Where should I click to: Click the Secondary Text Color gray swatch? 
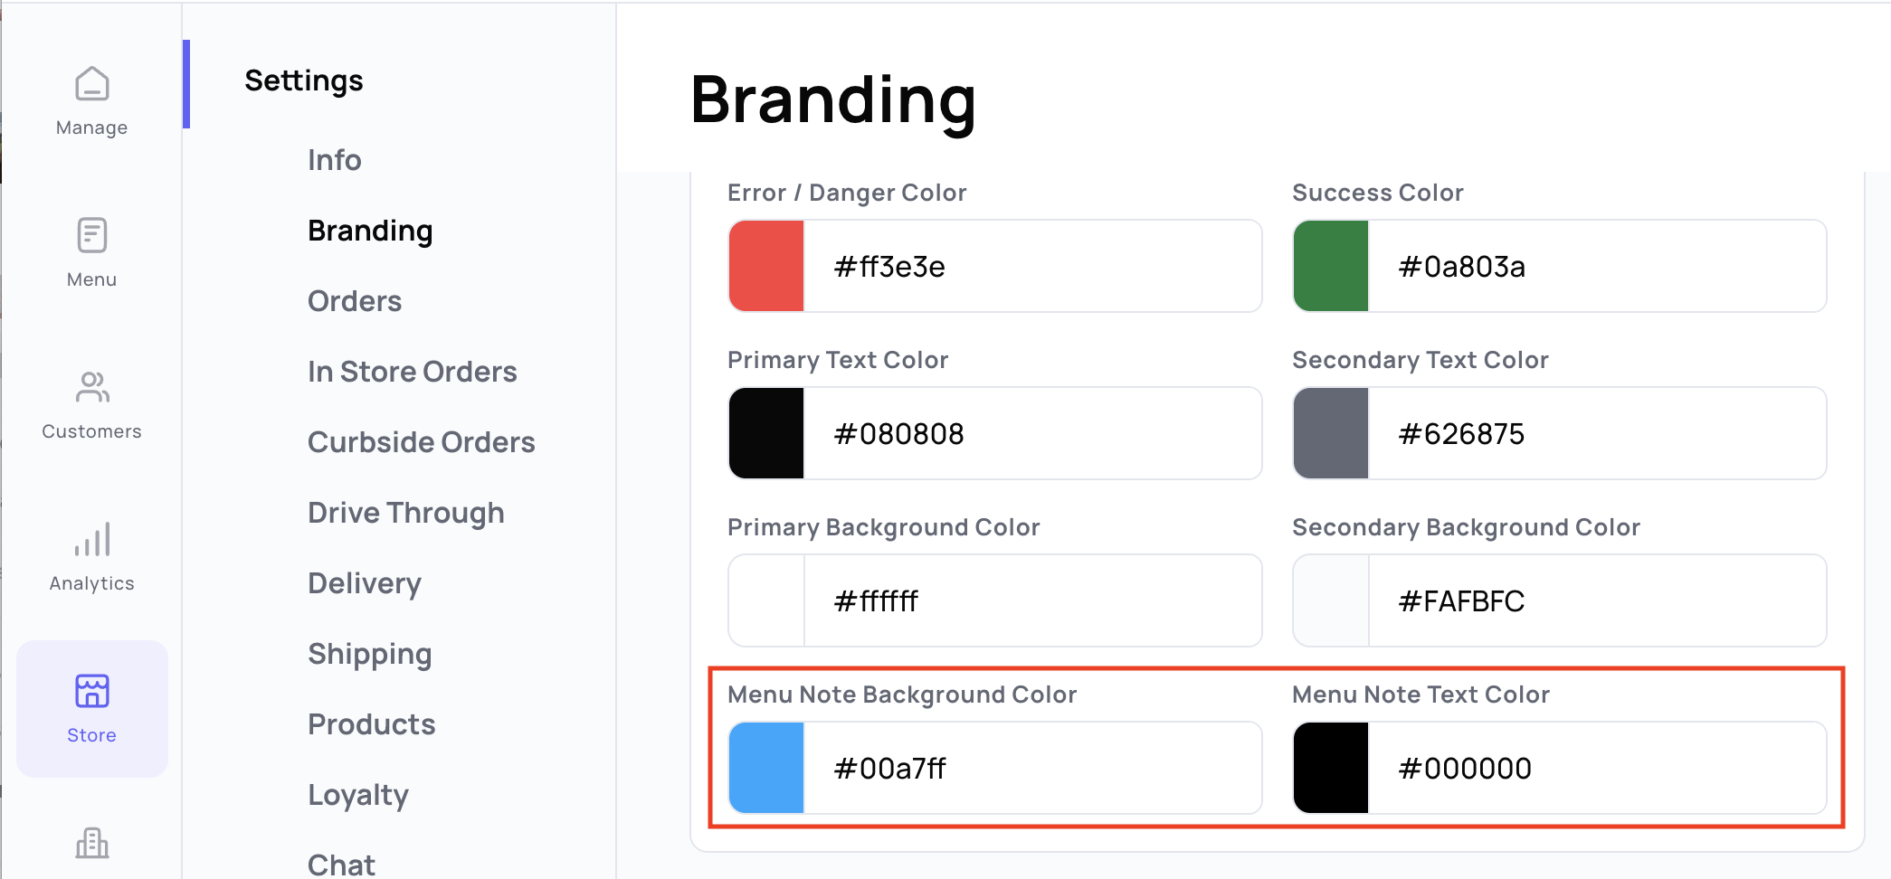coord(1332,434)
